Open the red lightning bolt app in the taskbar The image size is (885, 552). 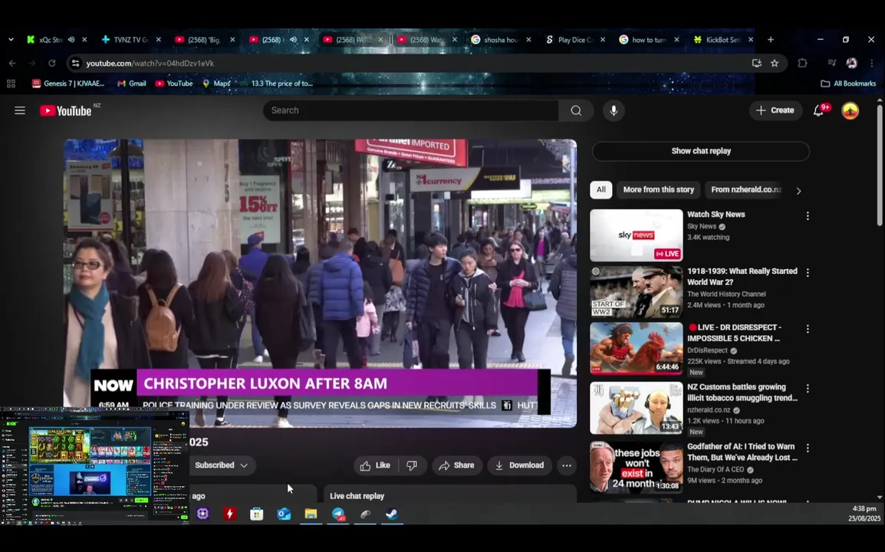click(x=230, y=514)
